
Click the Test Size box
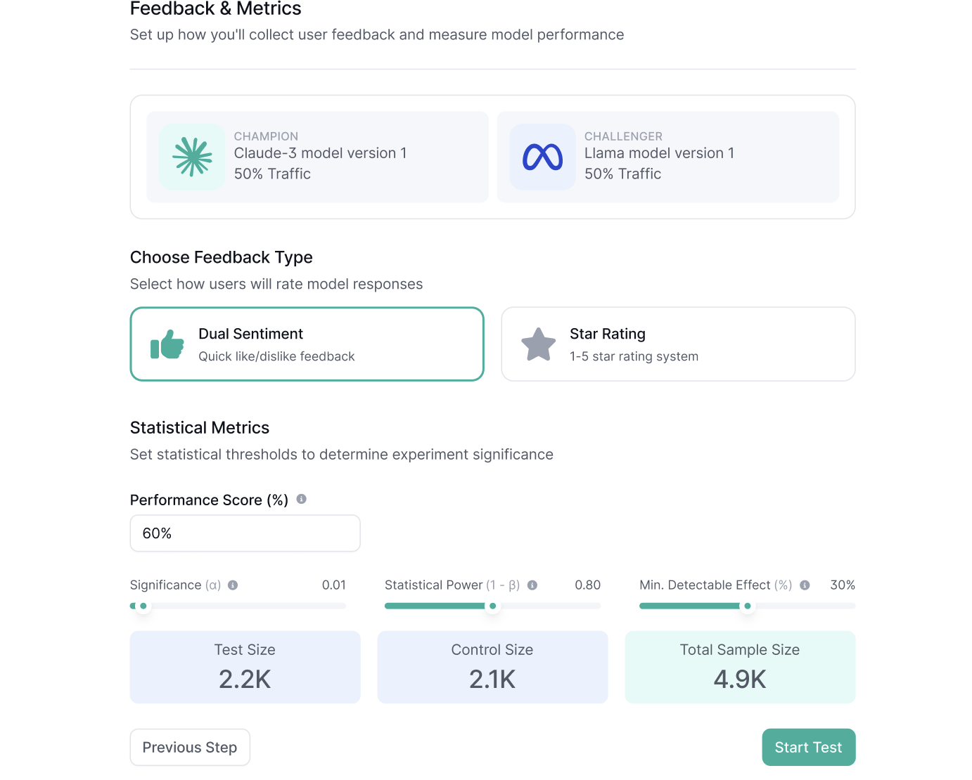tap(245, 667)
